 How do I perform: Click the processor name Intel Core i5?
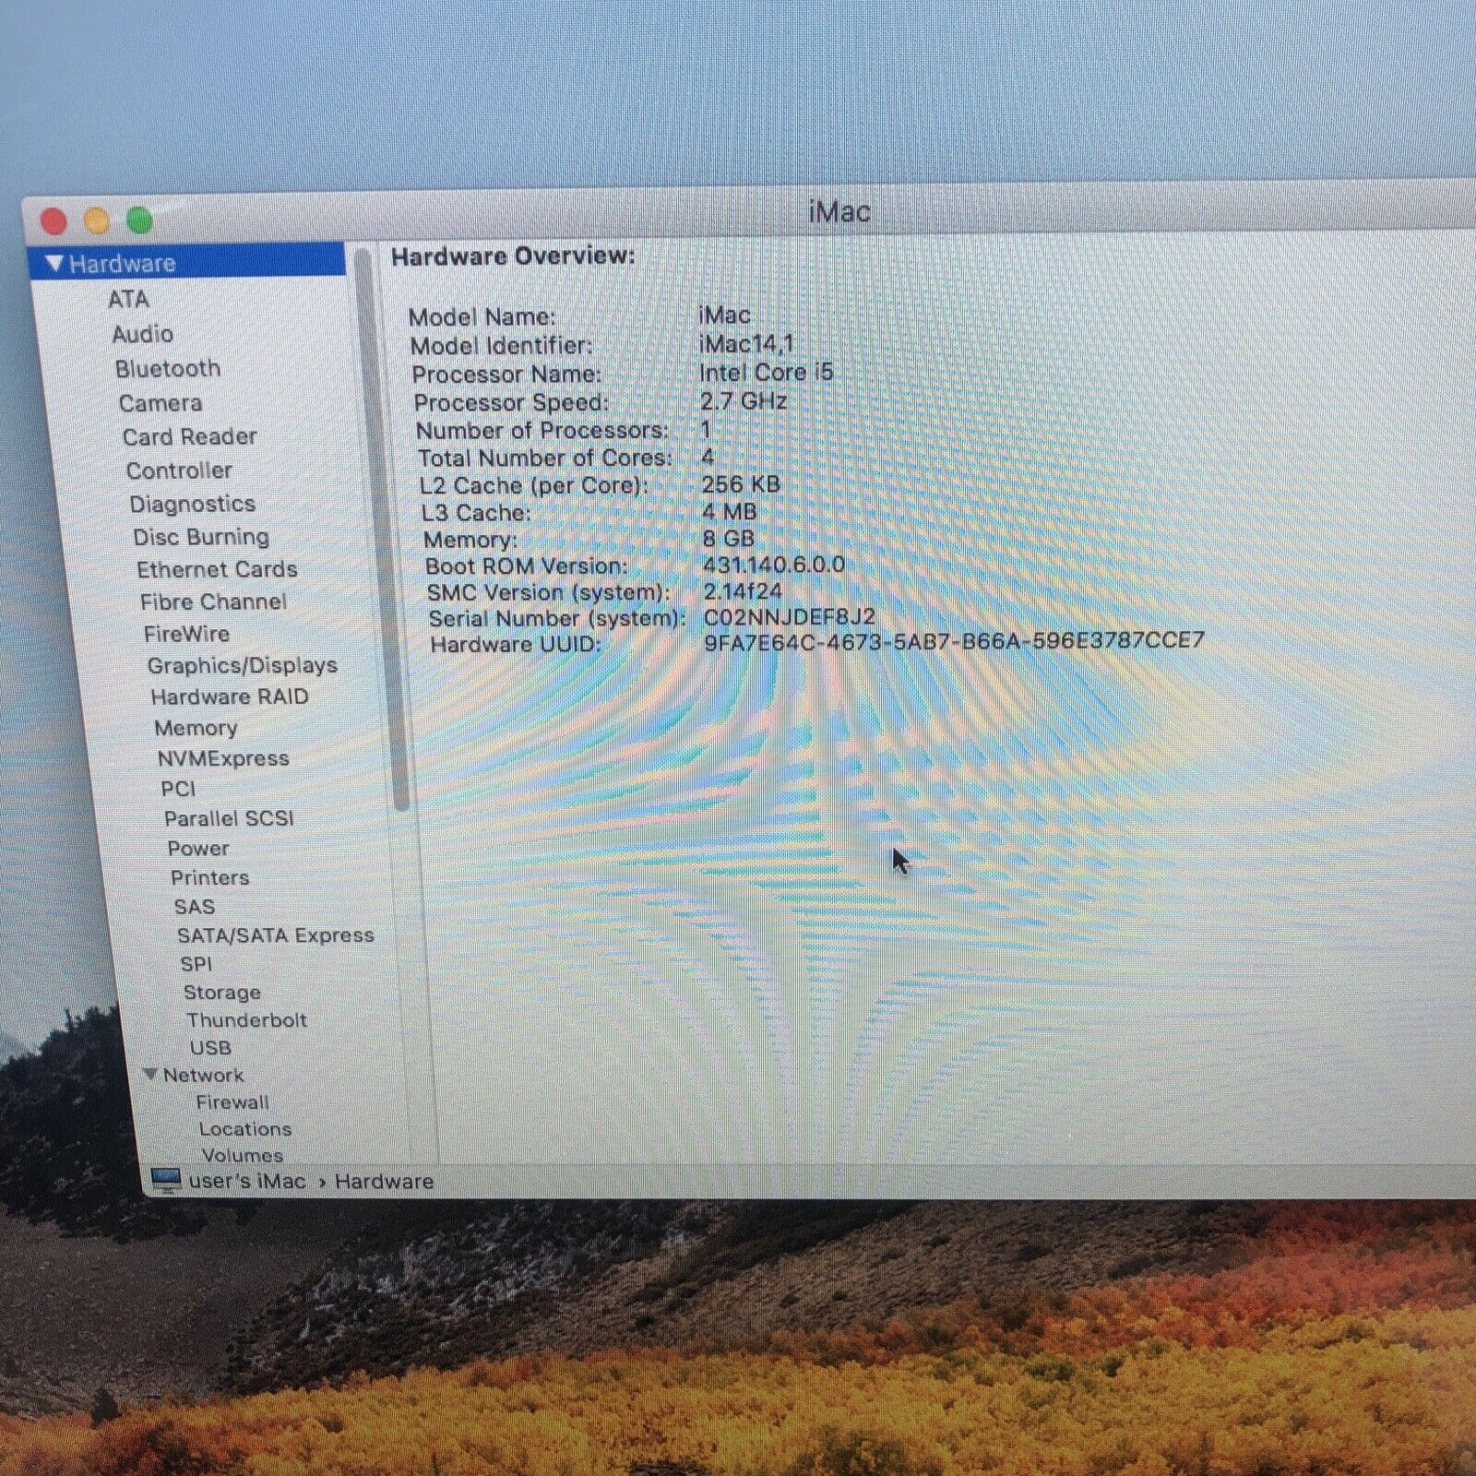pyautogui.click(x=766, y=372)
